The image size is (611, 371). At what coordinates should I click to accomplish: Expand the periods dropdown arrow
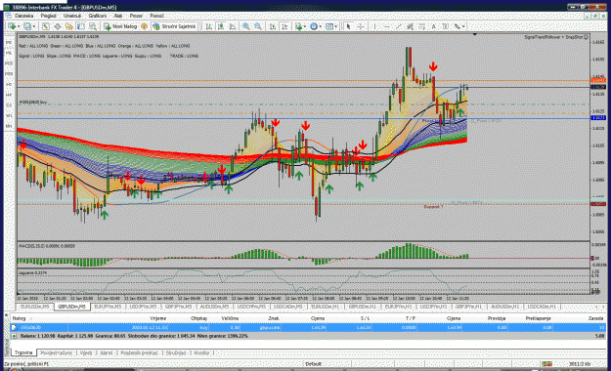coord(321,26)
